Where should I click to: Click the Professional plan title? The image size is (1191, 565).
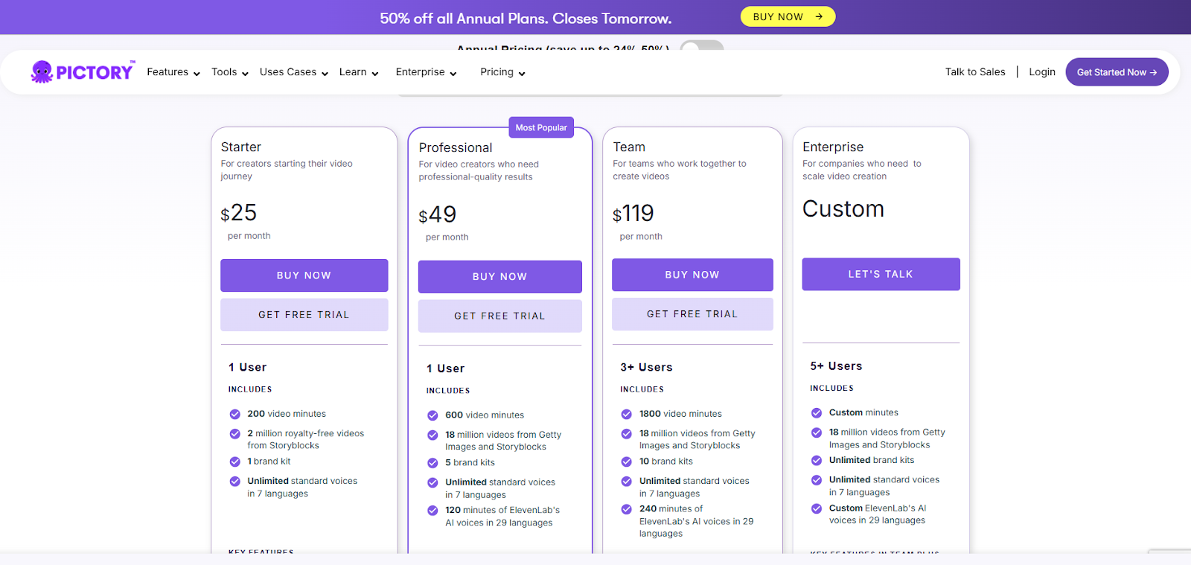[x=456, y=147]
